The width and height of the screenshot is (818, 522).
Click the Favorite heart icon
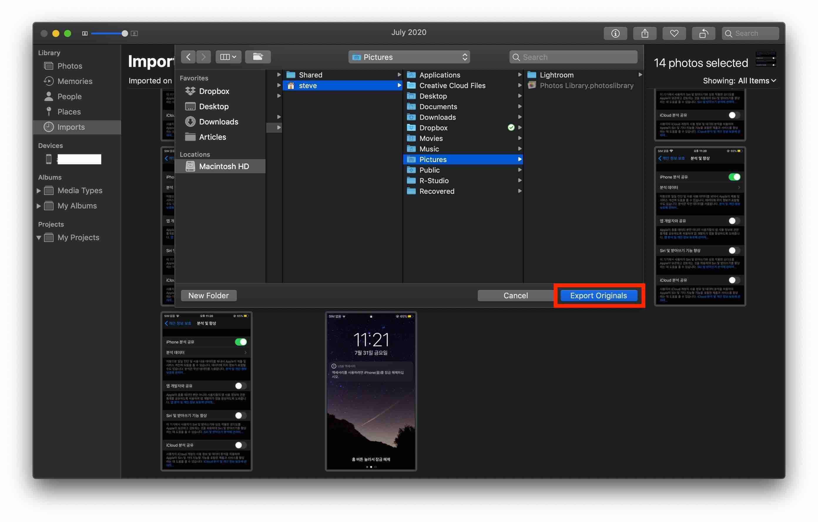click(x=674, y=33)
